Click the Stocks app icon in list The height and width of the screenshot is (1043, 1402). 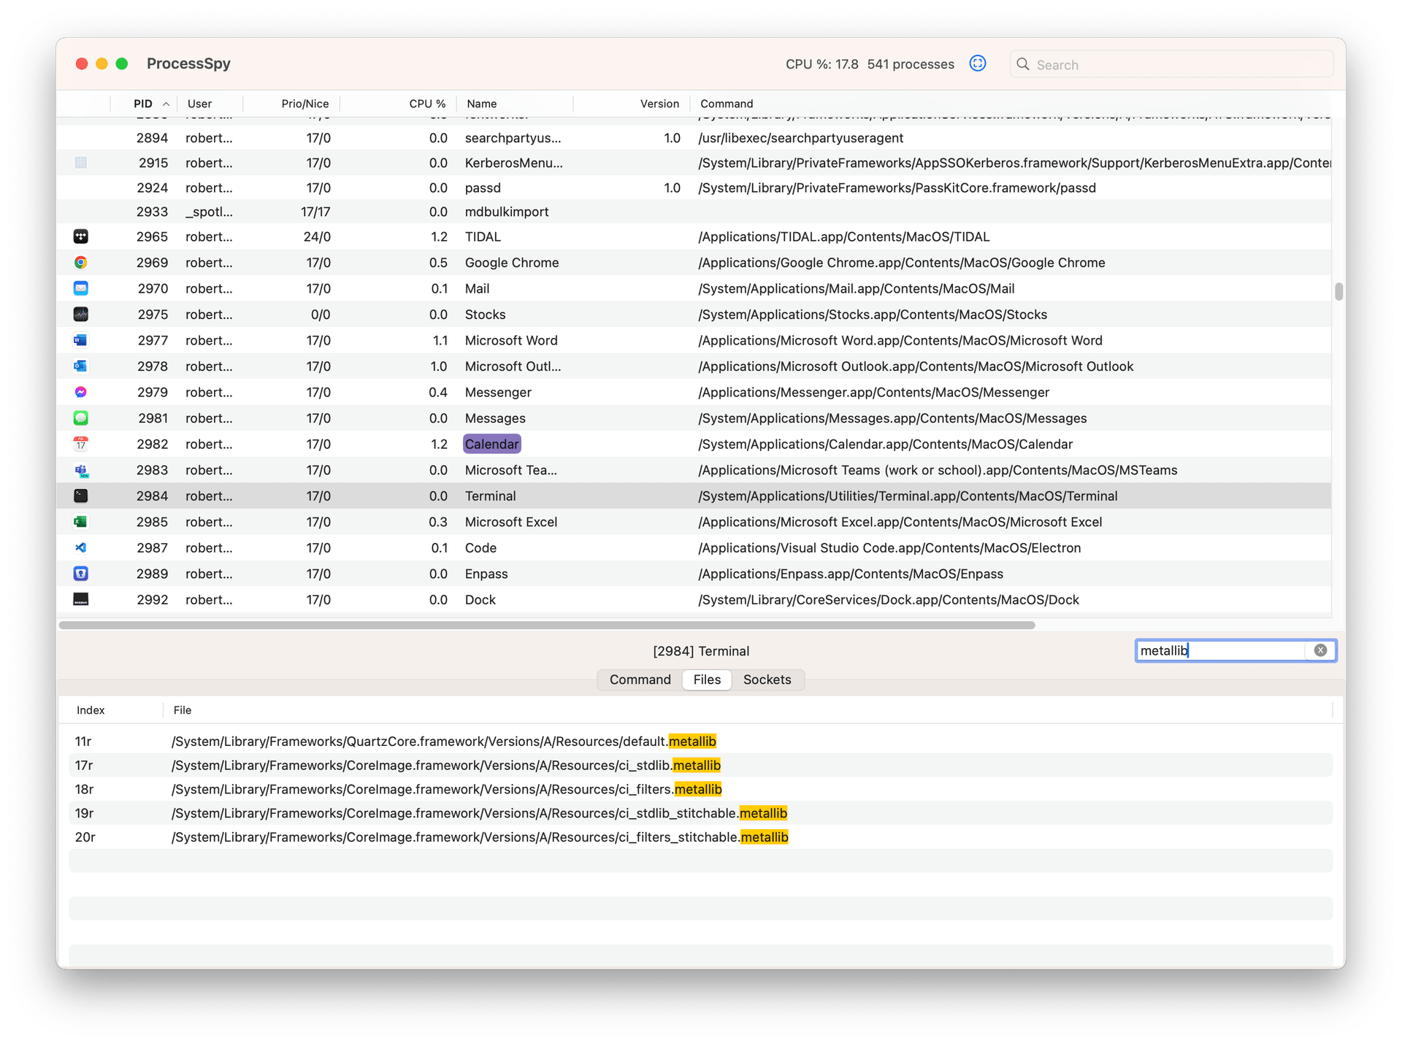[81, 315]
